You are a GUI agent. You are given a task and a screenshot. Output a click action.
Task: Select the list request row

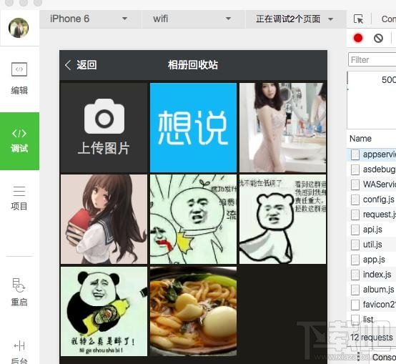coord(372,320)
